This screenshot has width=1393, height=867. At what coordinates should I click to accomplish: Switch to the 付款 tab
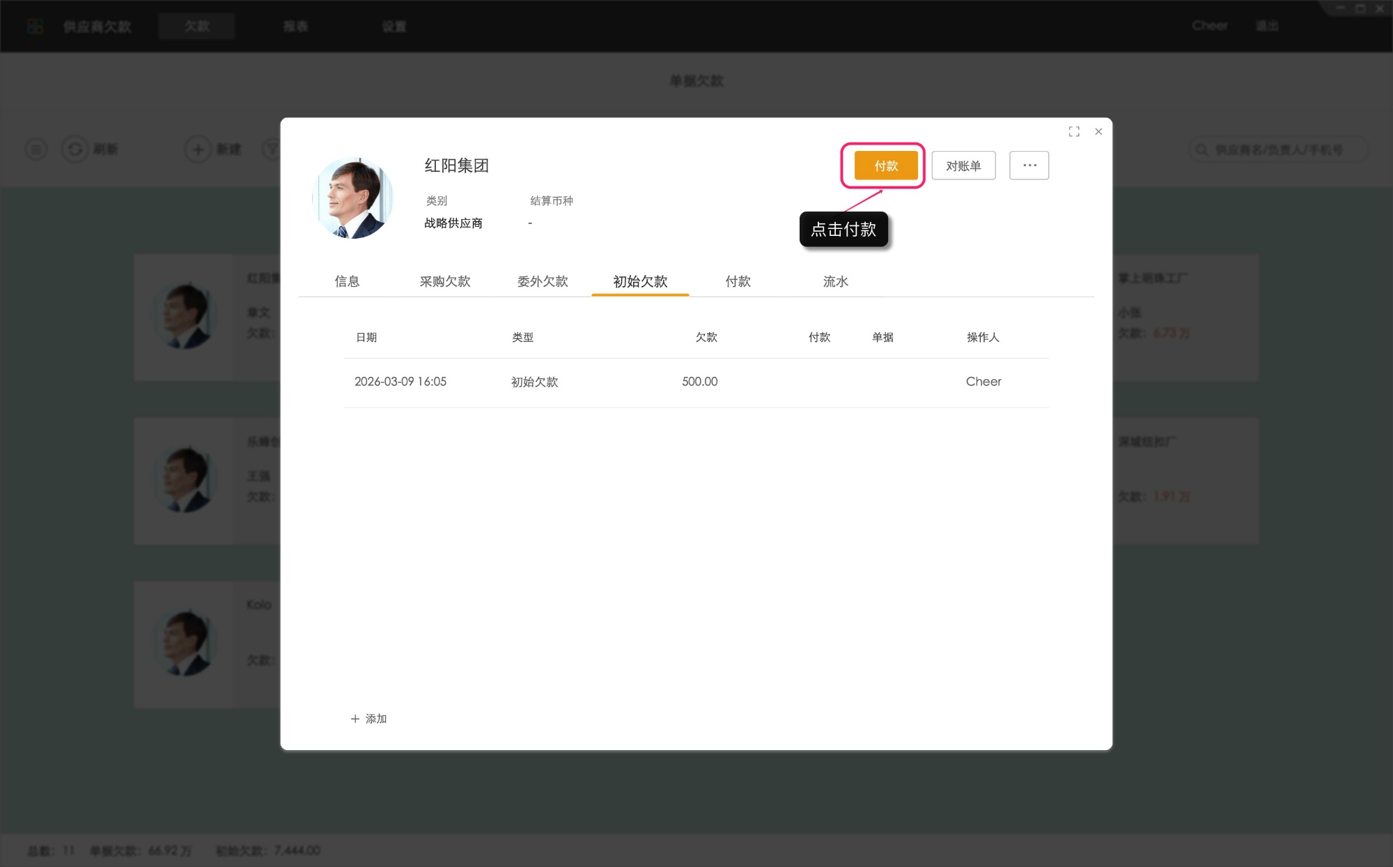(x=738, y=281)
